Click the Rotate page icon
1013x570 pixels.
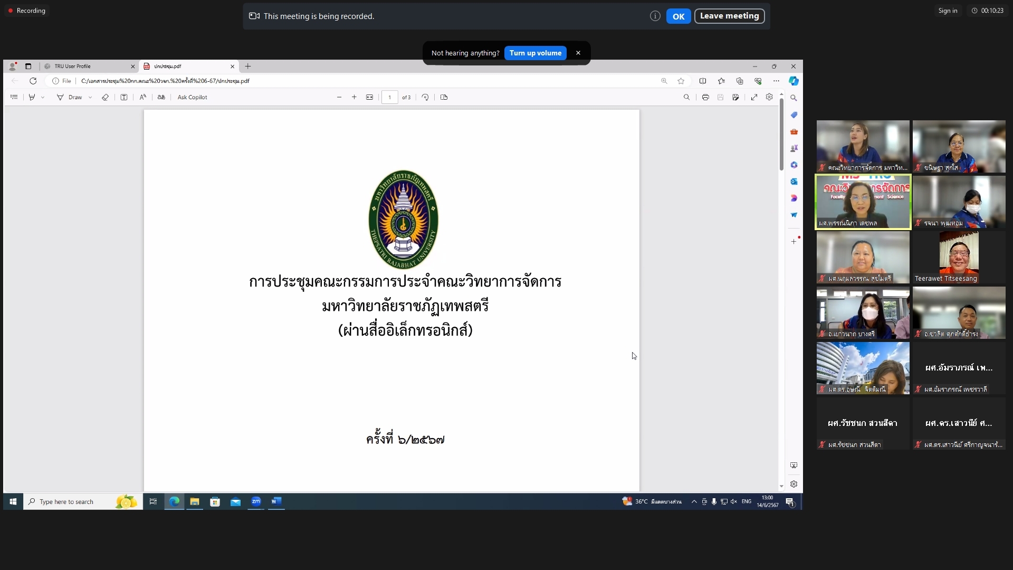click(x=425, y=97)
